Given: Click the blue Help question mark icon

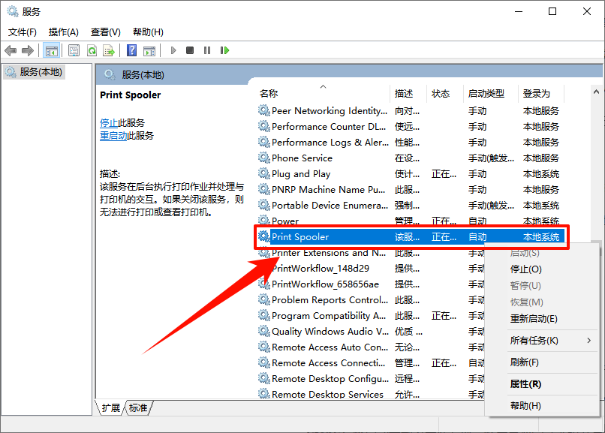Looking at the screenshot, I should 131,50.
